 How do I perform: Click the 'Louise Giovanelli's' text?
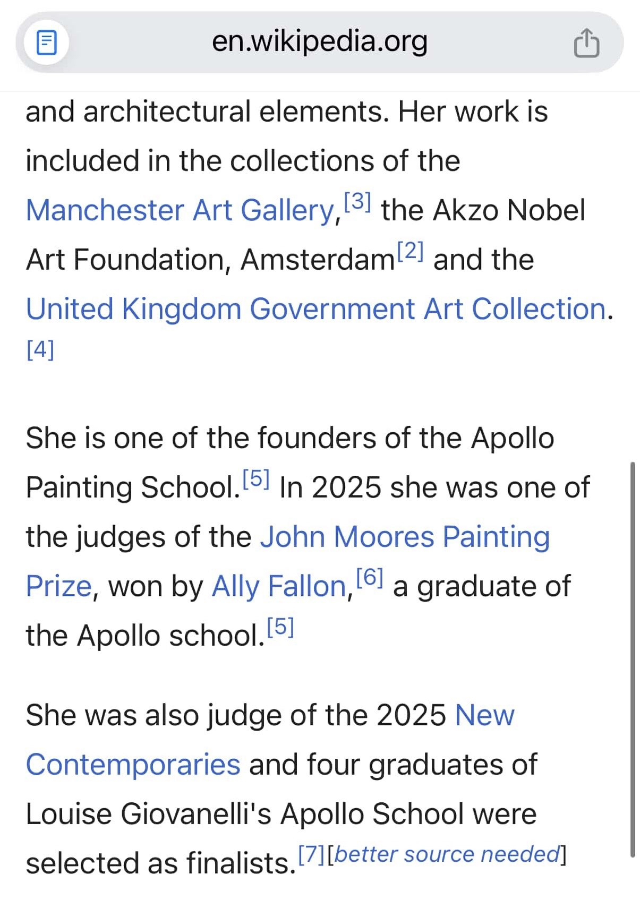coord(149,814)
